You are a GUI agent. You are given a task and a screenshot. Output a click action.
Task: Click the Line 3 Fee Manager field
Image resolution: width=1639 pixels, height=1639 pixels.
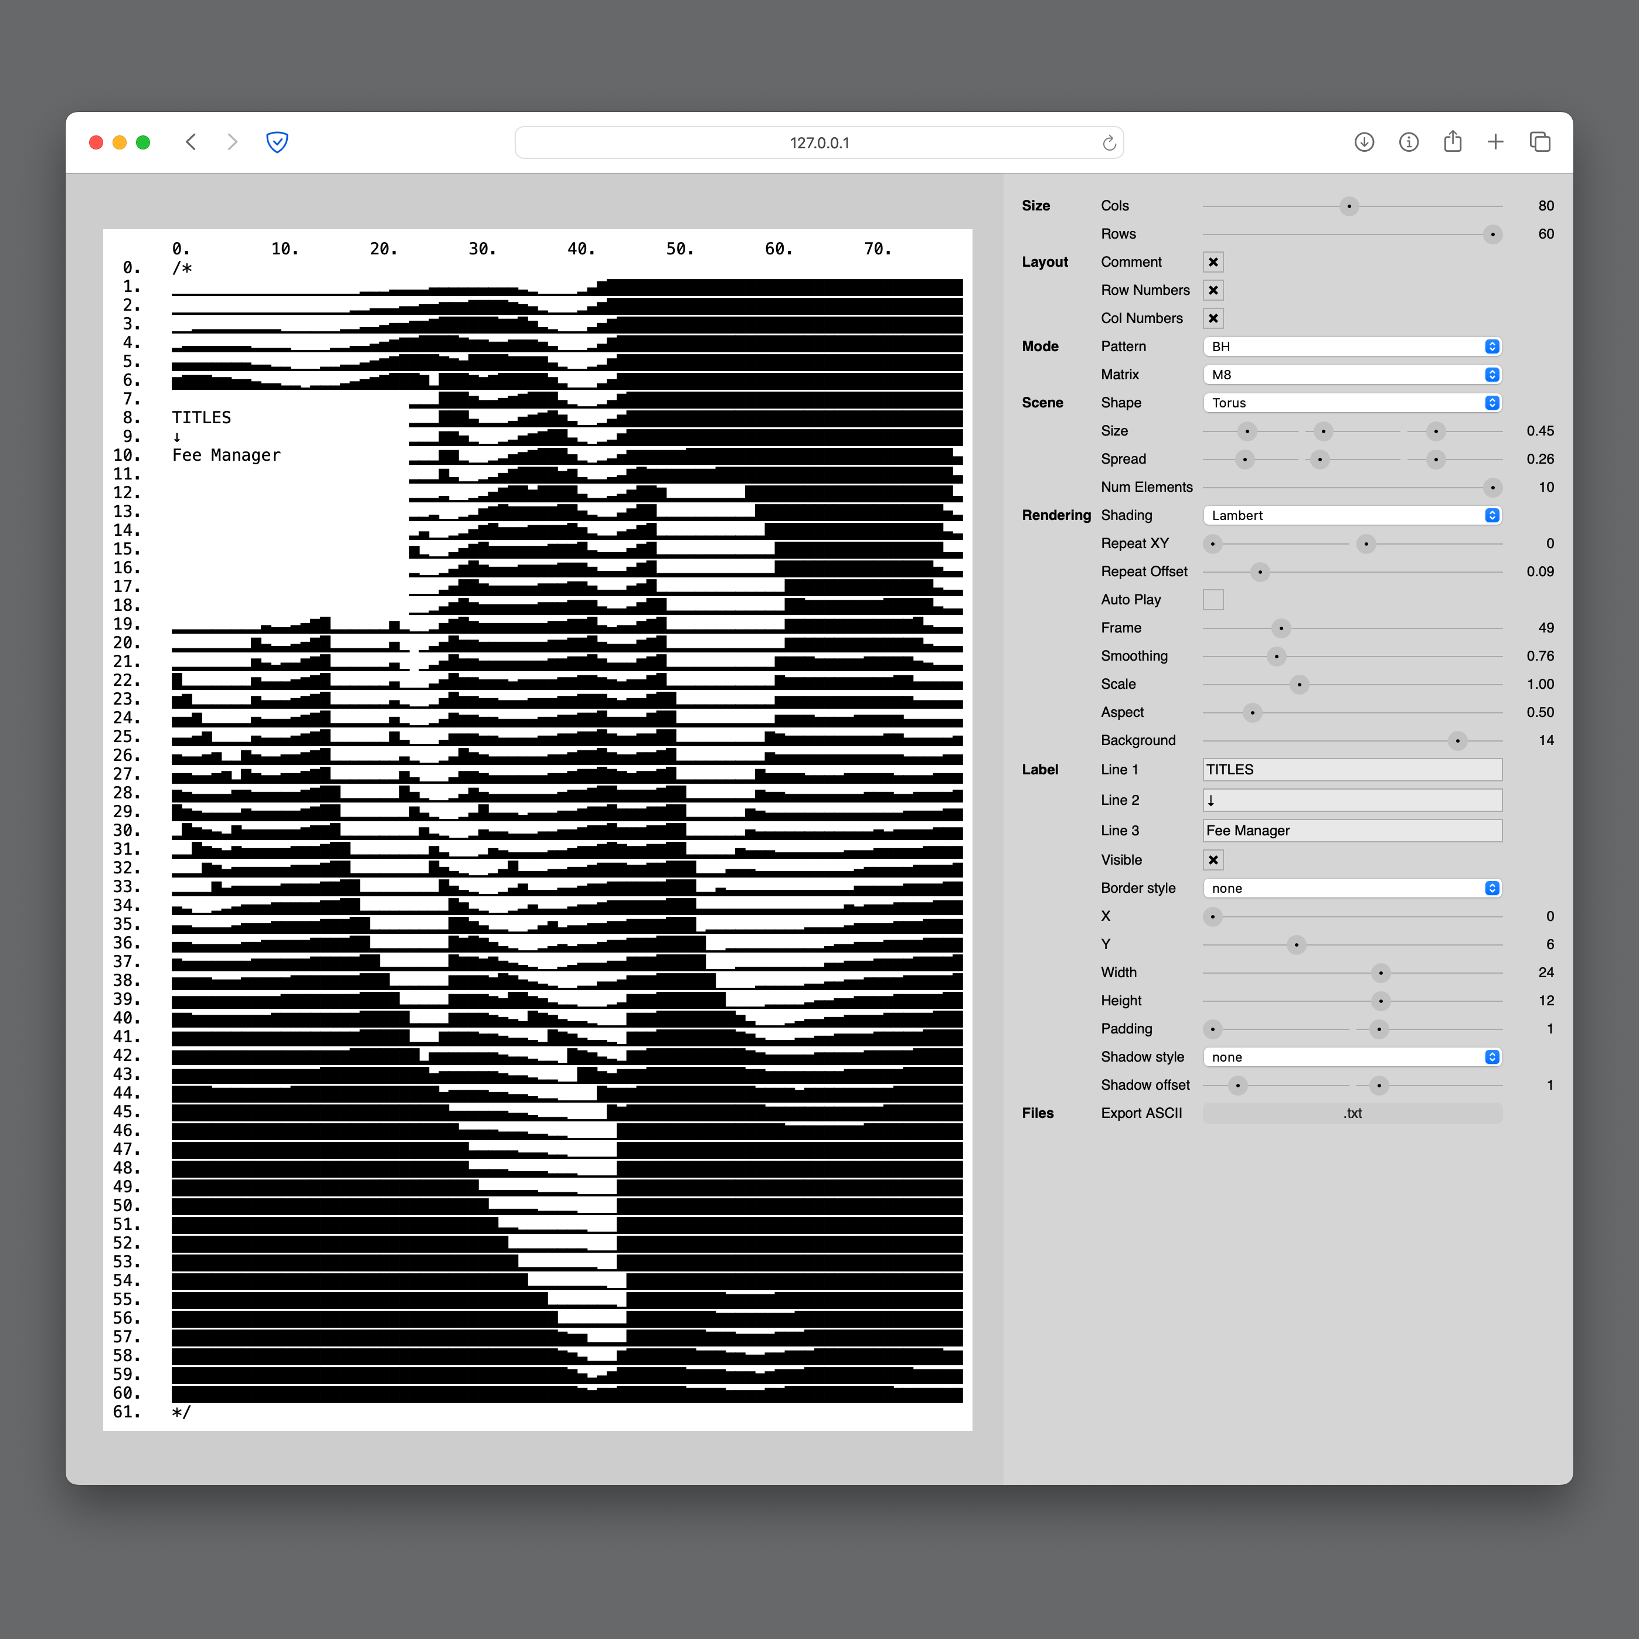pyautogui.click(x=1351, y=829)
